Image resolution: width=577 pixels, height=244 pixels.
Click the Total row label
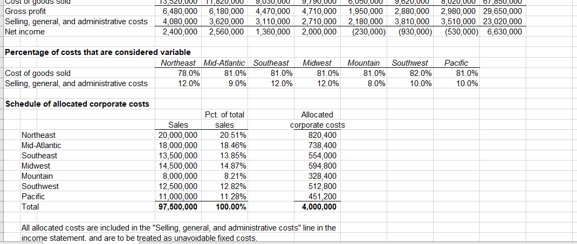pos(30,207)
